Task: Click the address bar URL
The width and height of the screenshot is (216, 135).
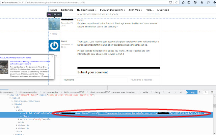Action: coord(43,2)
